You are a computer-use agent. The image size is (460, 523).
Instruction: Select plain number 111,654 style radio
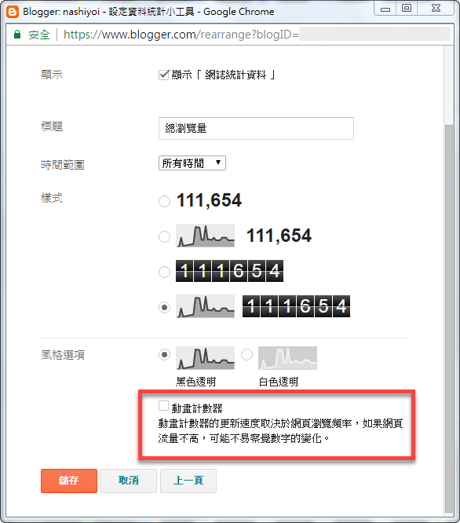[x=164, y=201]
